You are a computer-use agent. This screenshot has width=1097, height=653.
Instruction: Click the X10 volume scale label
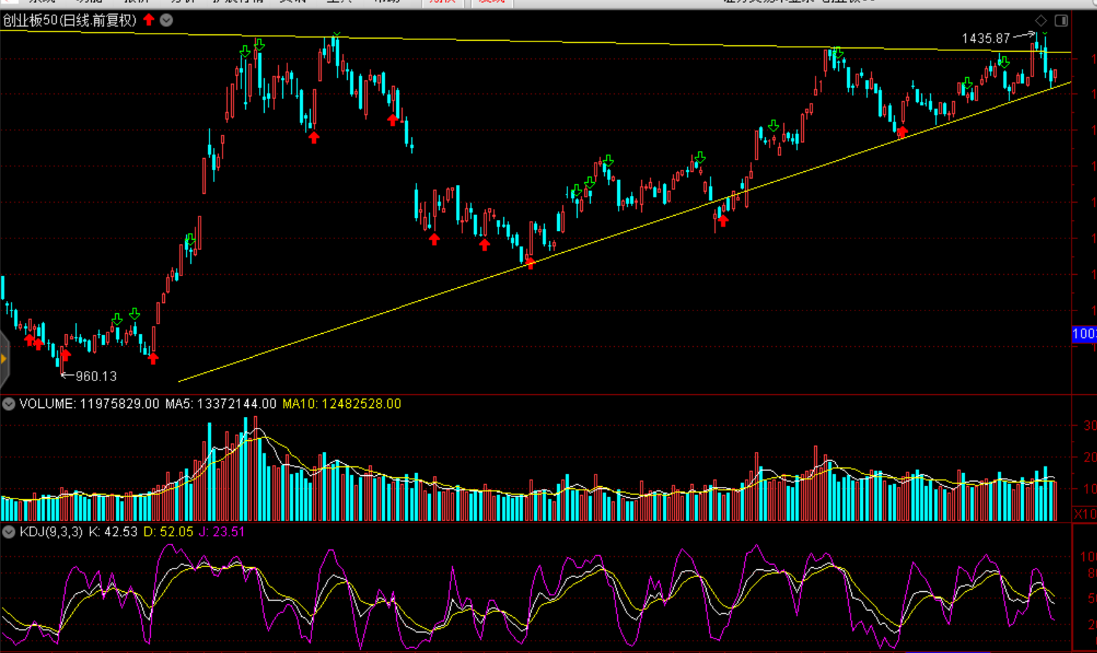(x=1085, y=514)
